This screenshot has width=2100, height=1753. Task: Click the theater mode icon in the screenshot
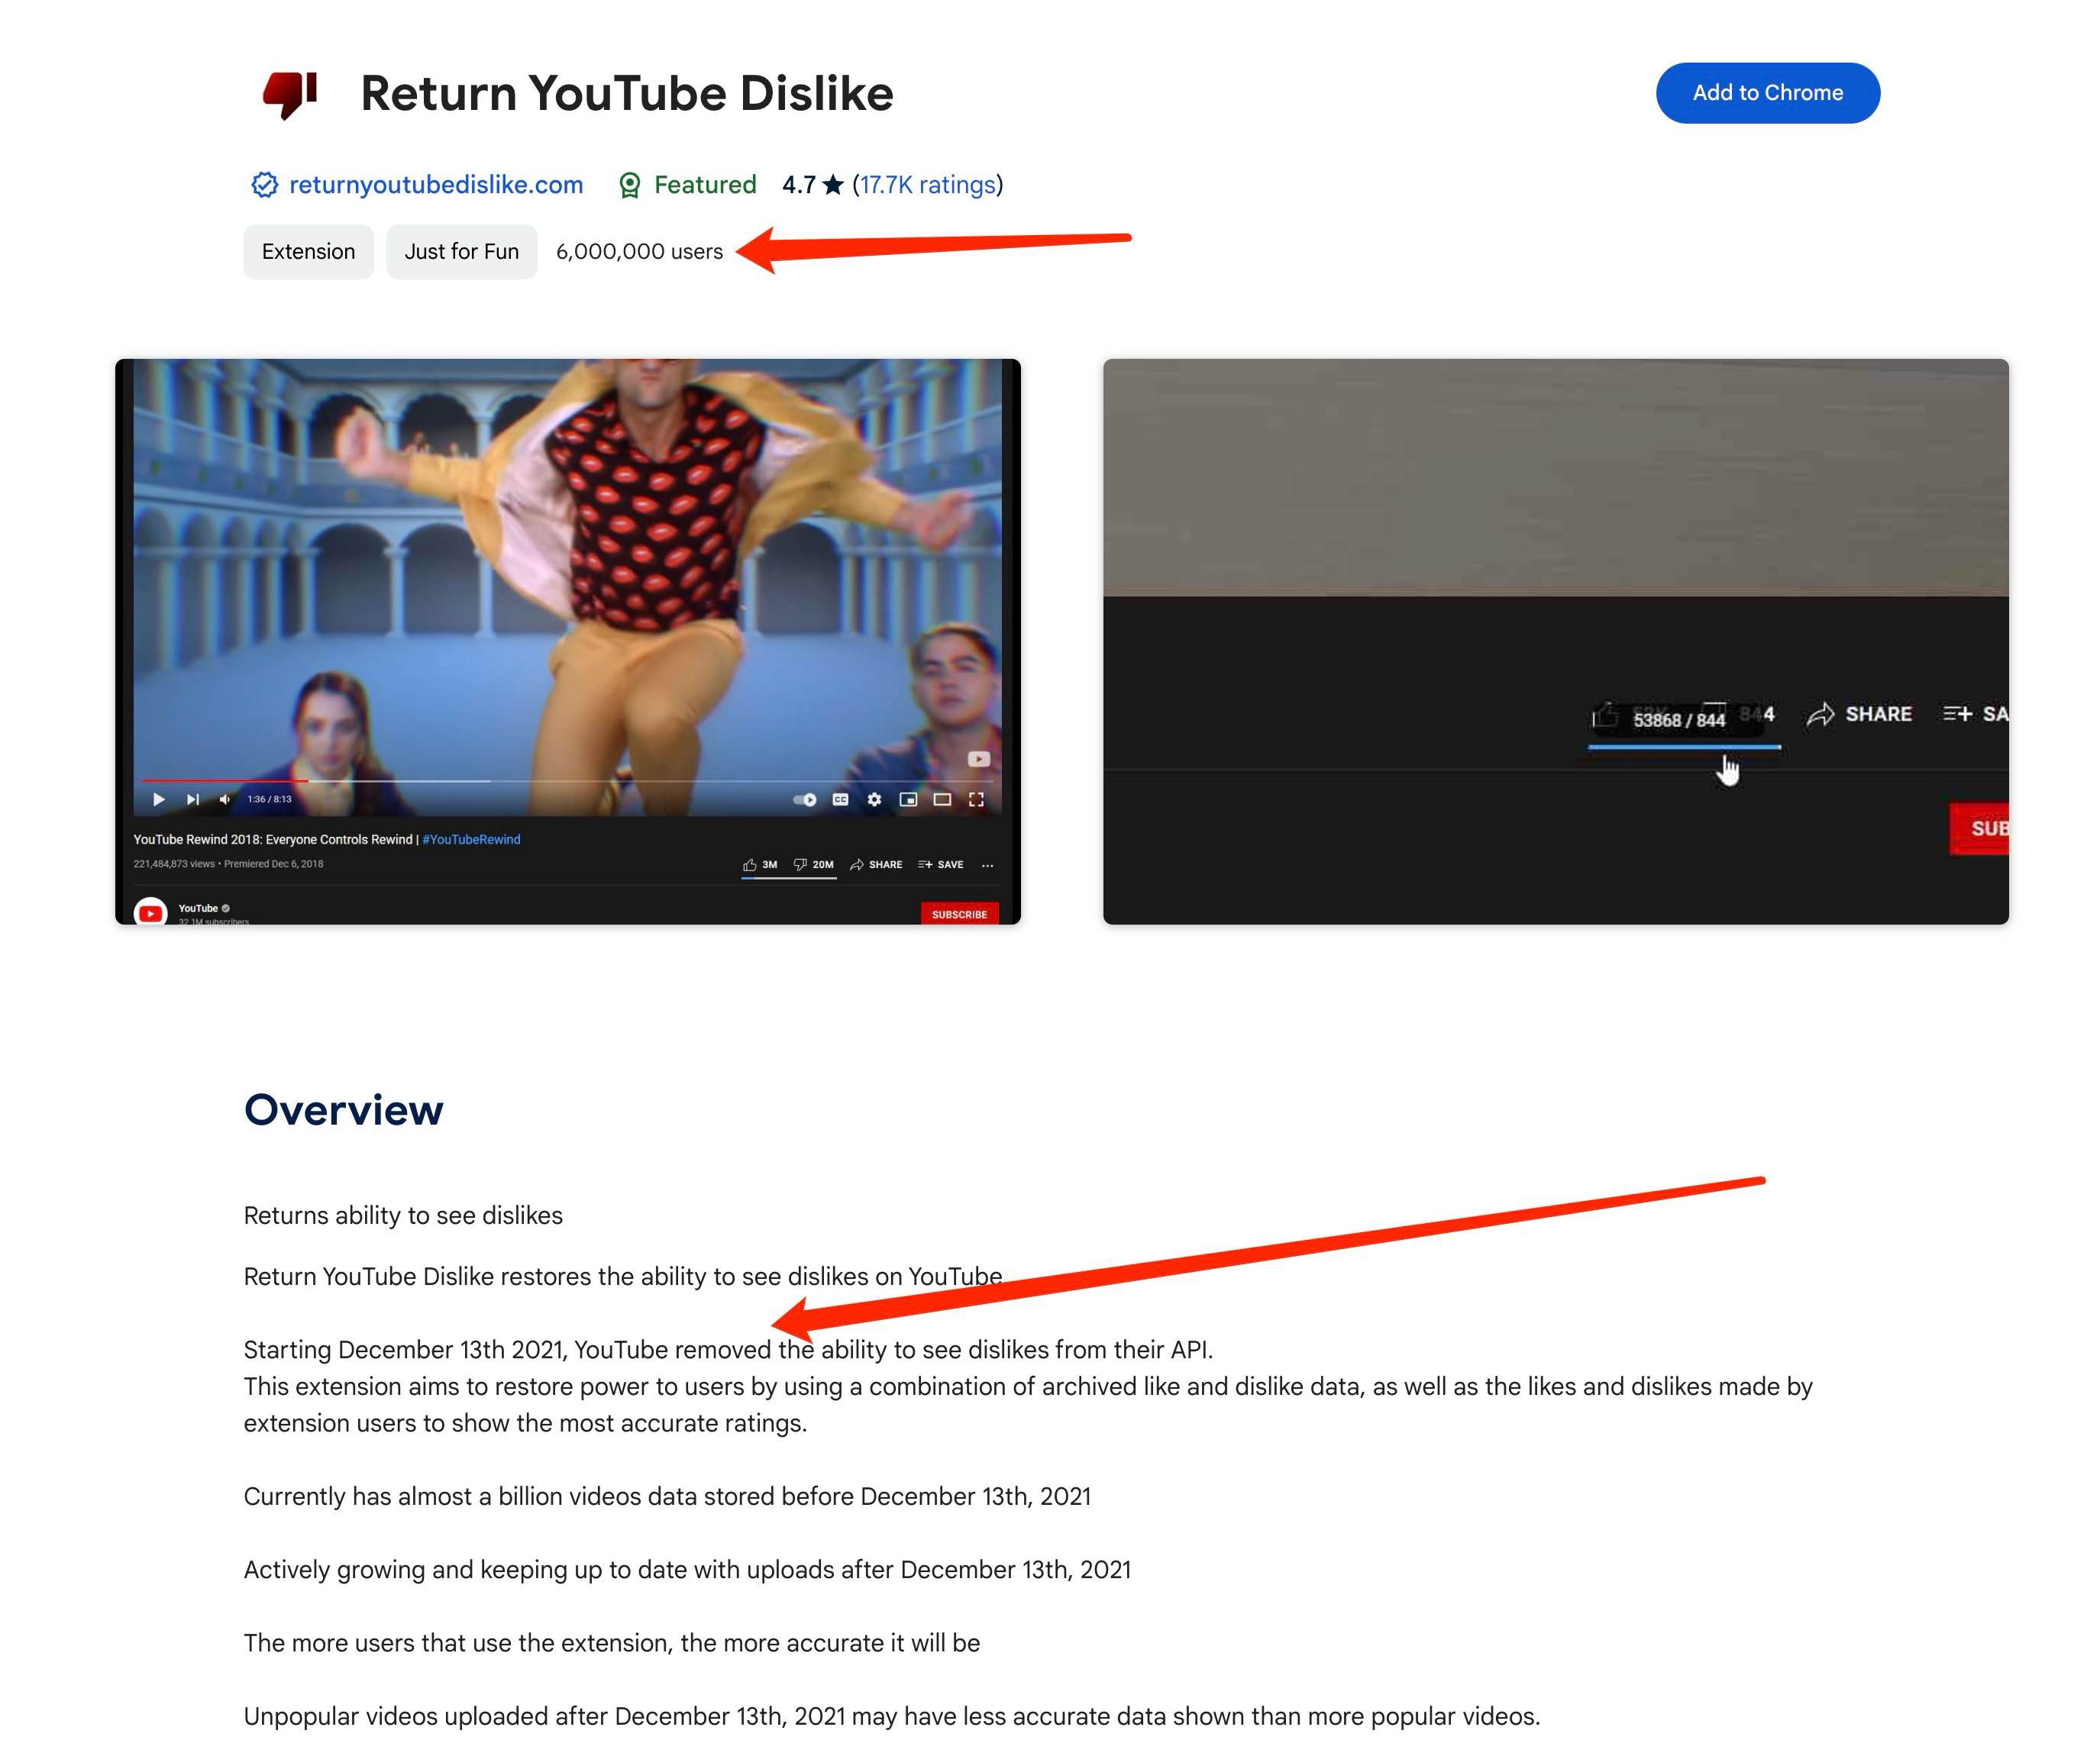click(942, 799)
